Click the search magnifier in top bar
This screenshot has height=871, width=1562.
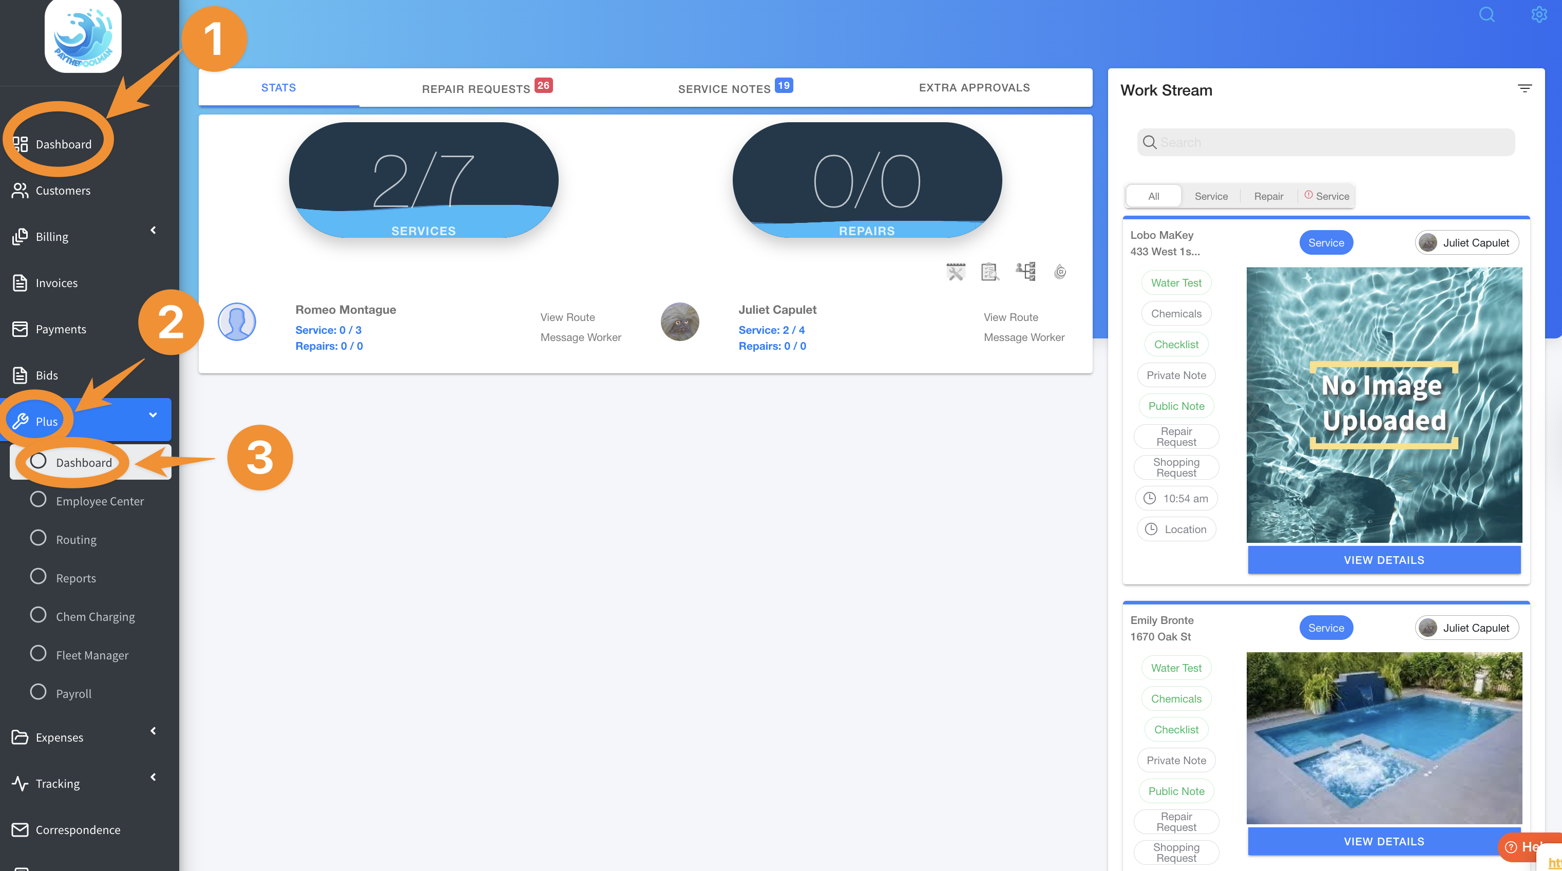coord(1487,14)
